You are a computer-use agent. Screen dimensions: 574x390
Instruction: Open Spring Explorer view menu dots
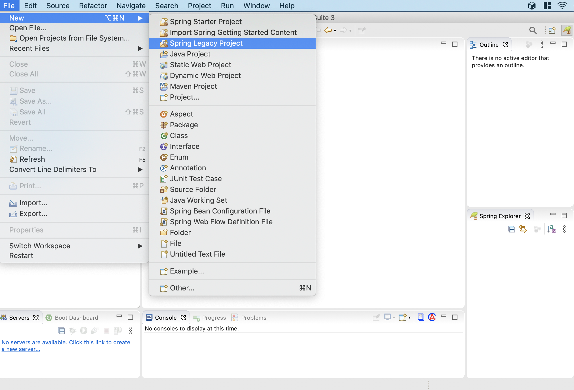point(564,229)
